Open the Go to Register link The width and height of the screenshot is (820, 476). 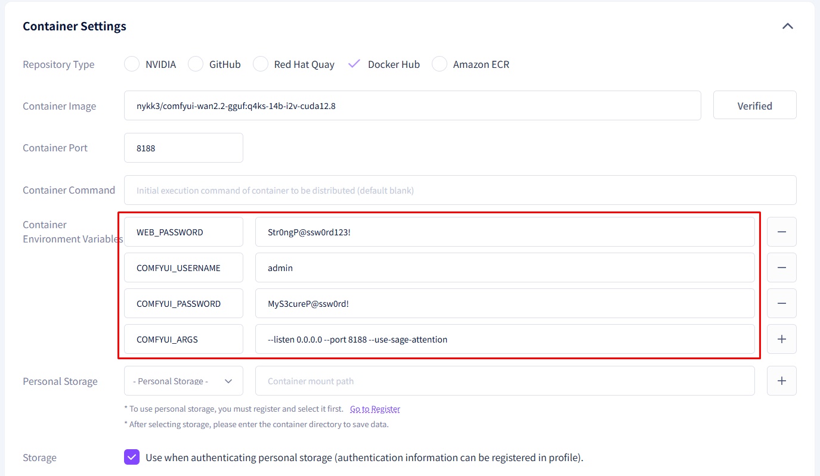coord(375,409)
